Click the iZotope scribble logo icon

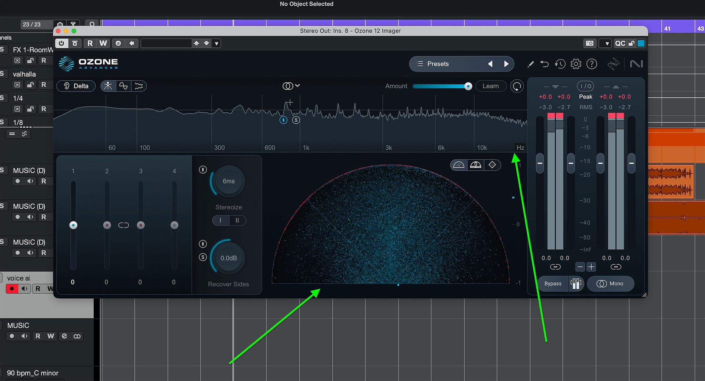(613, 64)
